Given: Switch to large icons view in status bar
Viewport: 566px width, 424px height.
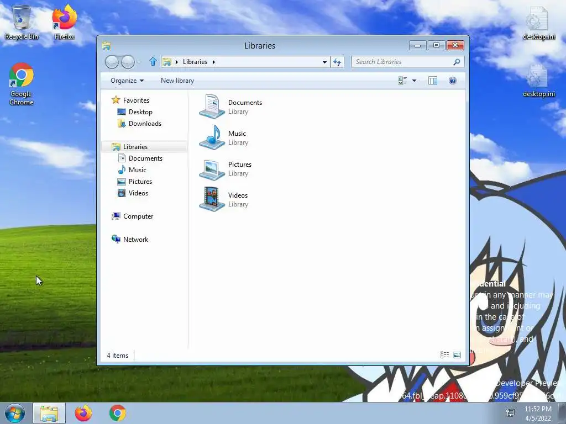Looking at the screenshot, I should (457, 355).
